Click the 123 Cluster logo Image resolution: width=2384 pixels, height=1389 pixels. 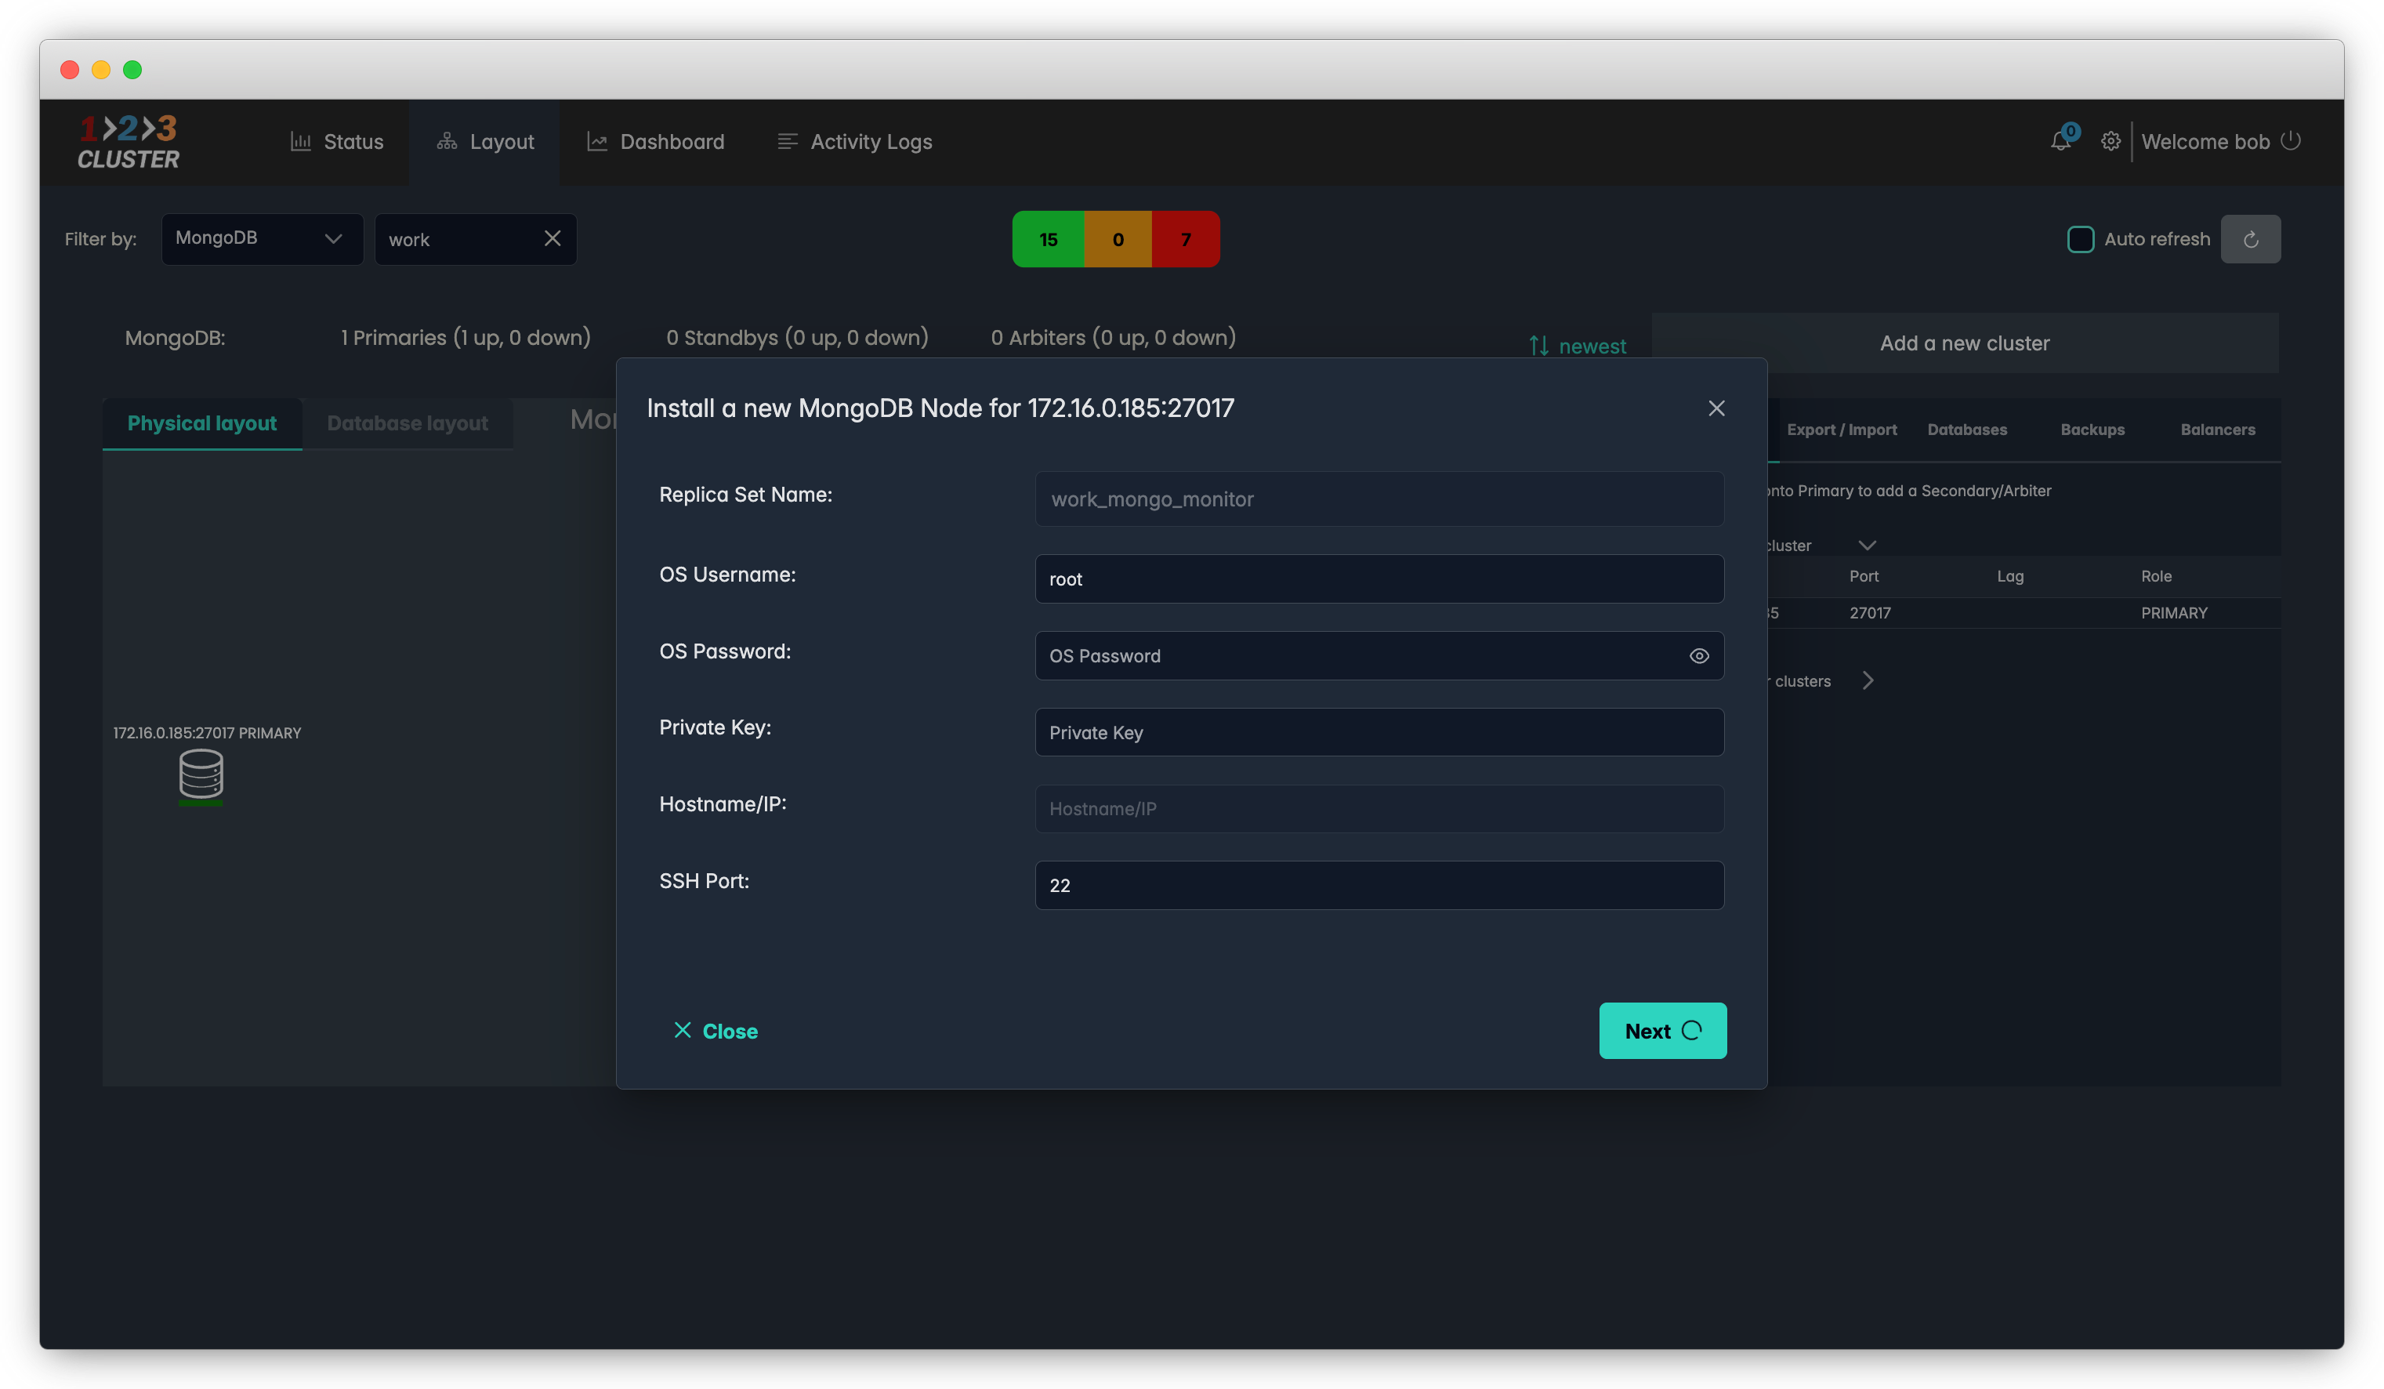coord(129,142)
